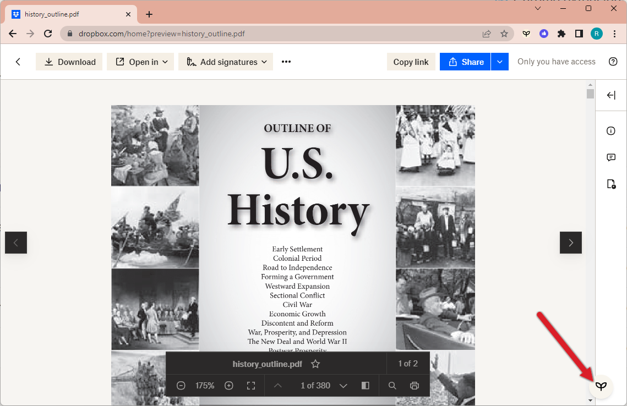Click the Download button
The image size is (627, 406).
[x=69, y=62]
